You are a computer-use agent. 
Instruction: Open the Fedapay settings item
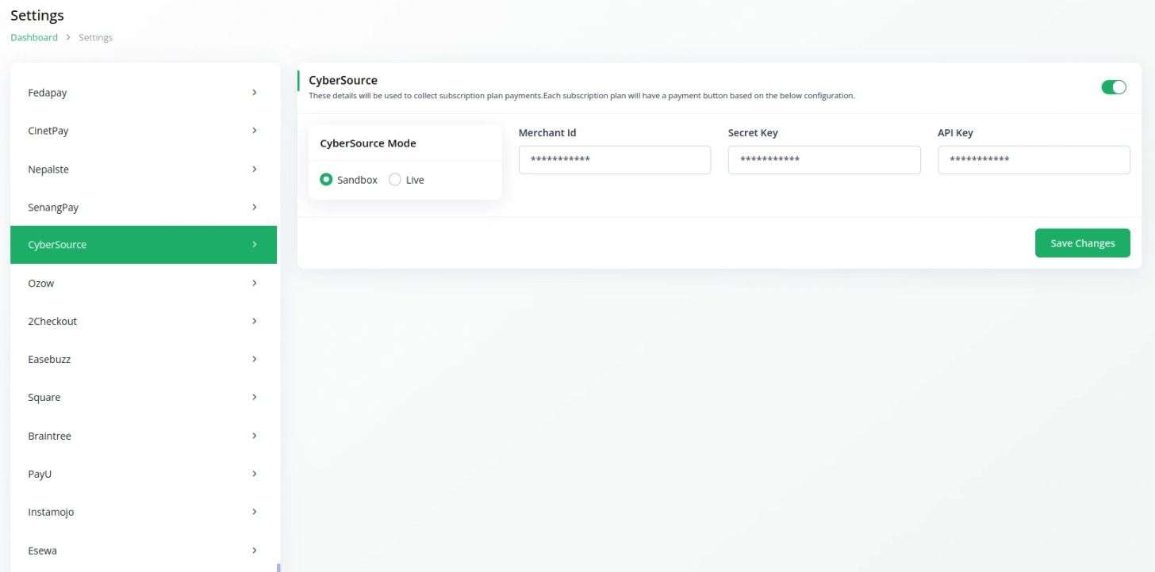tap(144, 93)
